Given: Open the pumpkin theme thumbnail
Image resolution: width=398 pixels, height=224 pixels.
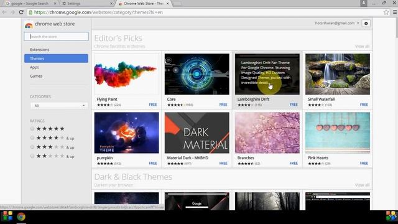Looking at the screenshot, I should (126, 133).
